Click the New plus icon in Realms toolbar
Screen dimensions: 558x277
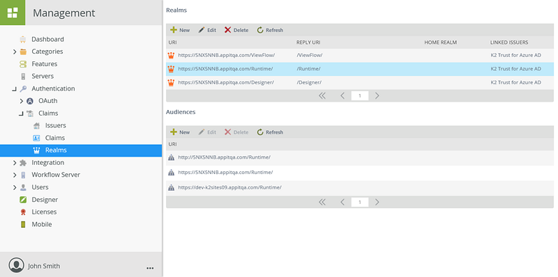click(x=174, y=30)
